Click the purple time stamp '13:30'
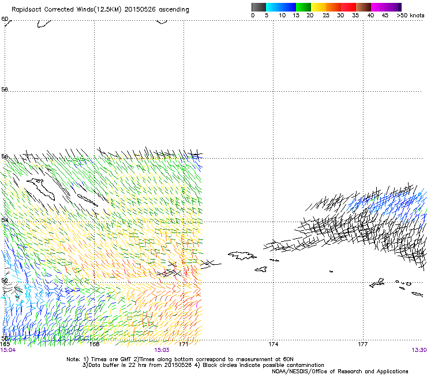427x375 pixels. tap(419, 350)
